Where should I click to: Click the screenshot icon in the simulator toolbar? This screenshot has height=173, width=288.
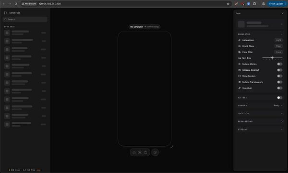pyautogui.click(x=140, y=152)
